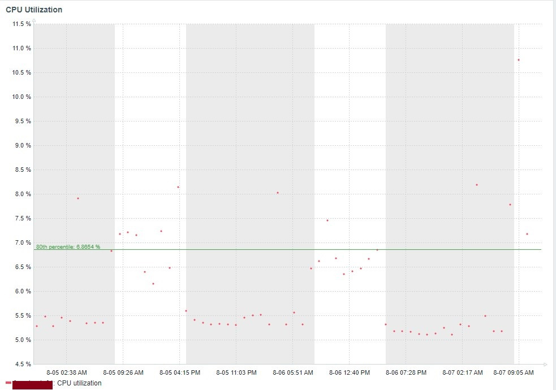Click the green 80th percentile line
Screen dimensions: 556x390
tap(287, 249)
